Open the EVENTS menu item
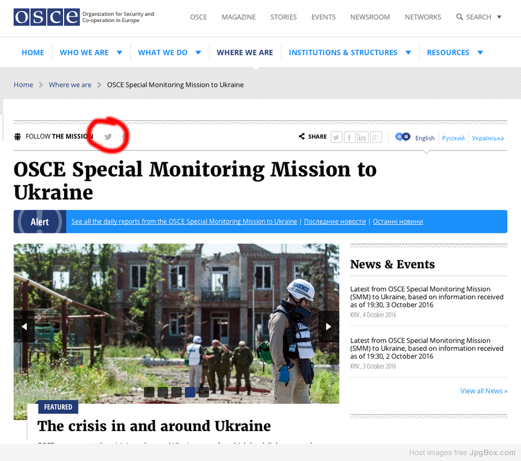Image resolution: width=521 pixels, height=461 pixels. click(x=323, y=17)
